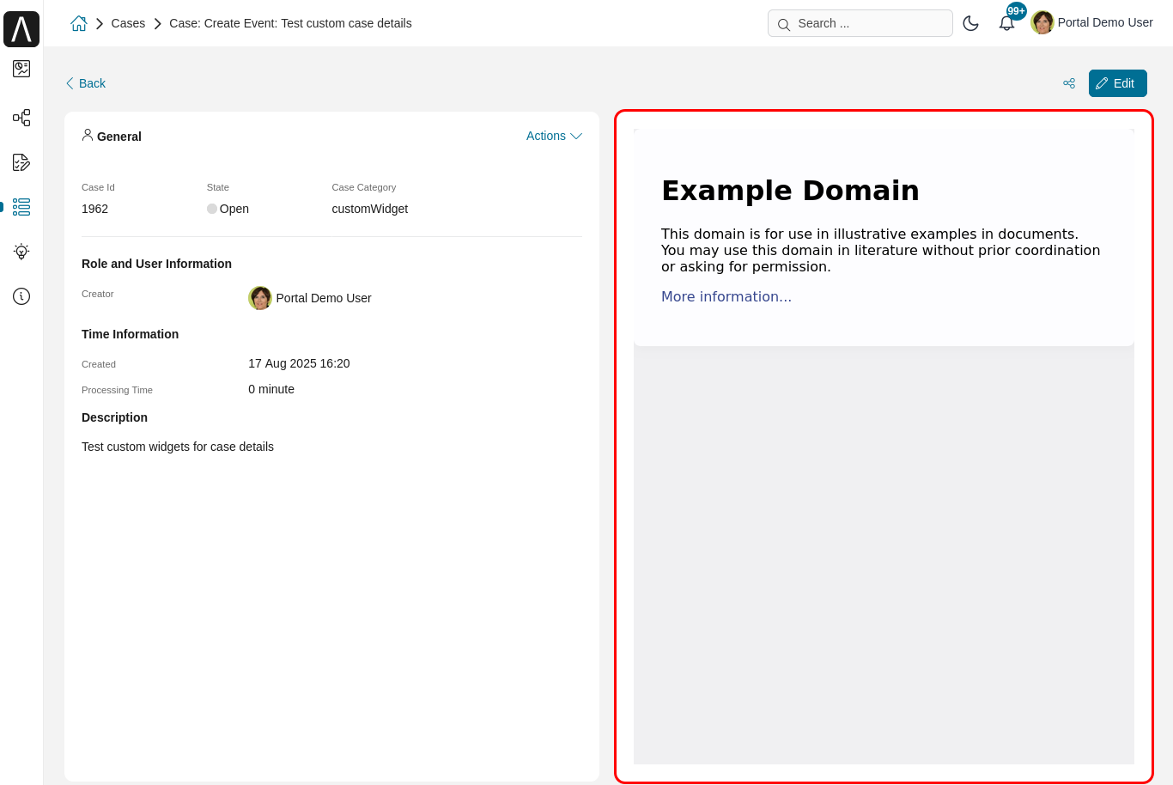Select the Processes icon in the sidebar
Screen dimensions: 1173x785
point(21,118)
